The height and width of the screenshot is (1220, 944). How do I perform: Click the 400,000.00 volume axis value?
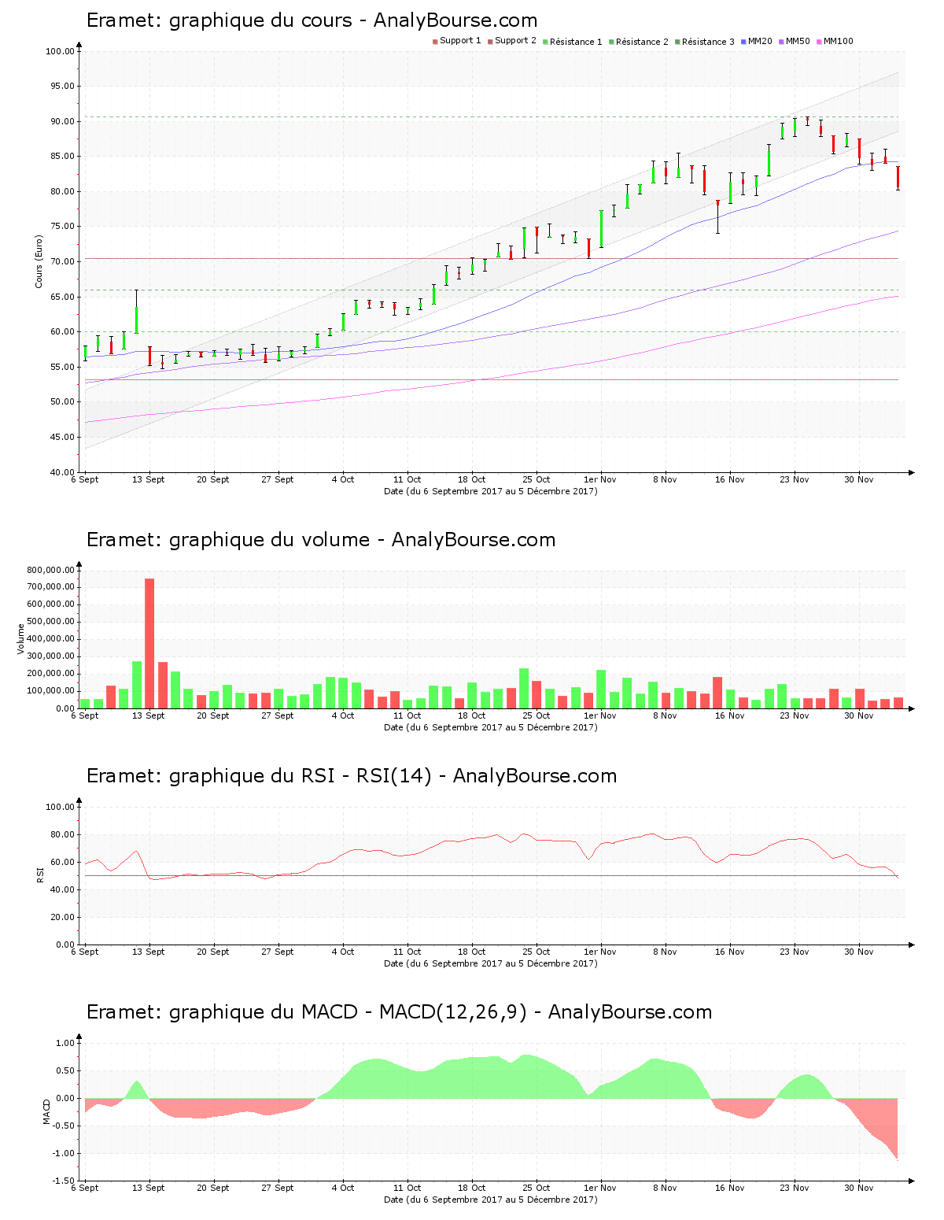pyautogui.click(x=50, y=639)
